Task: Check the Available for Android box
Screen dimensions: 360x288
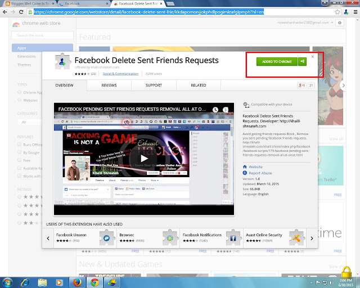Action: tap(20, 168)
